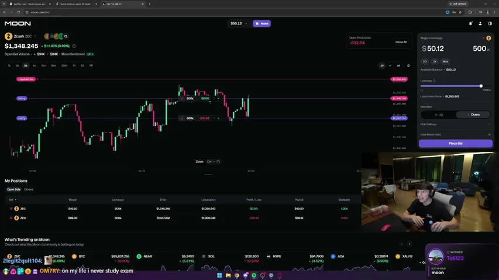Select ZEC position with -$32.84 loss
This screenshot has width=499, height=280.
pyautogui.click(x=183, y=218)
